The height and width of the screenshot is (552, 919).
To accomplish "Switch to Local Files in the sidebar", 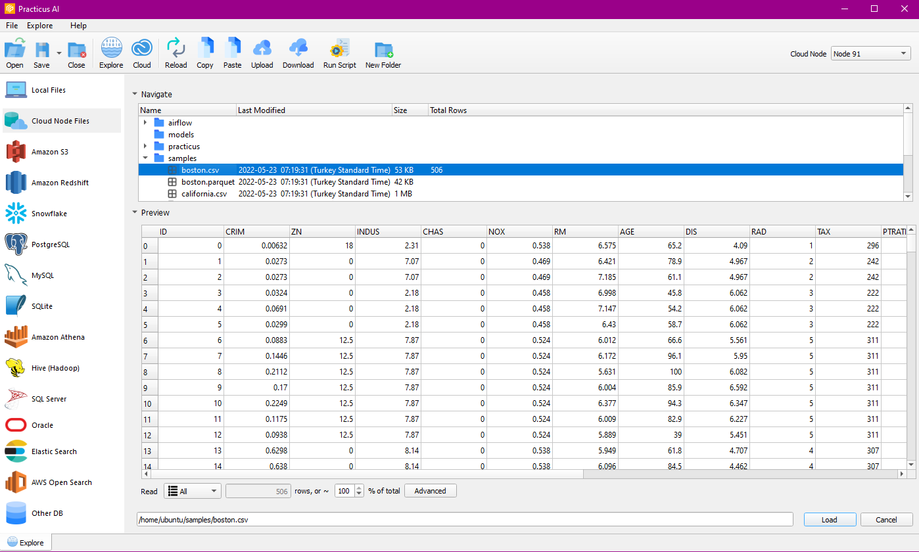I will coord(50,89).
